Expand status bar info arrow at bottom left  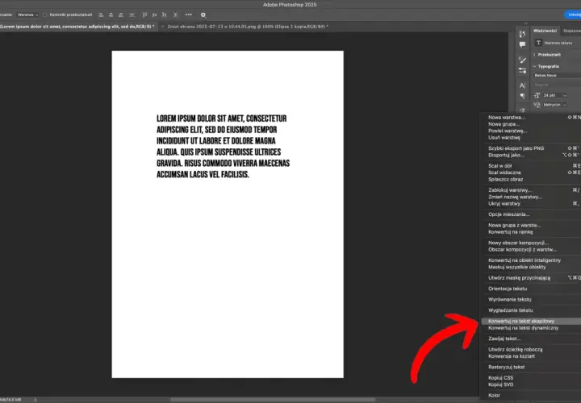click(x=36, y=400)
